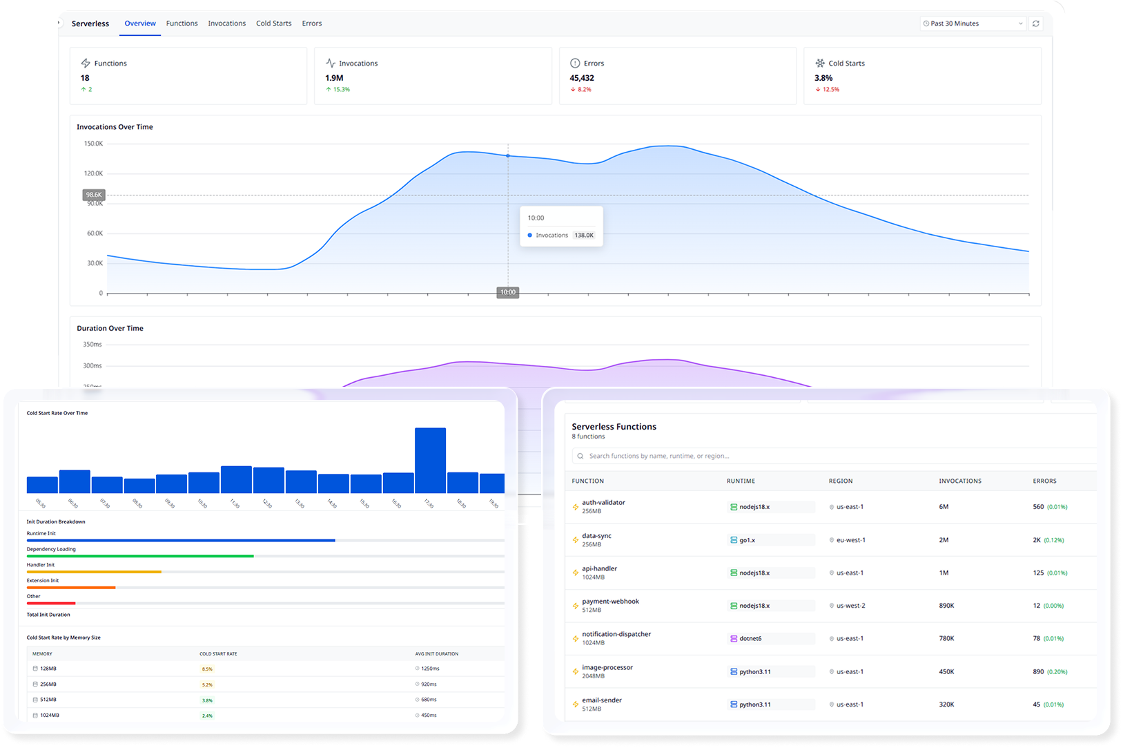Select the Errors tab

pos(311,23)
